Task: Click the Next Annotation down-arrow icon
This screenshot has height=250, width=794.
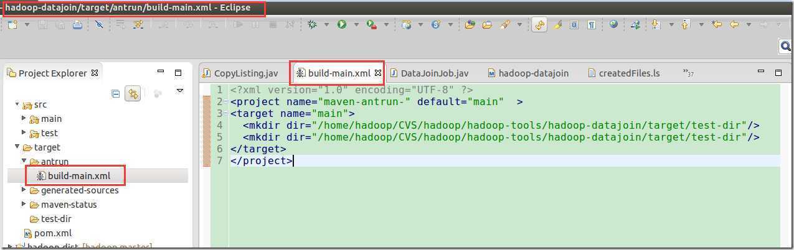Action: pos(656,25)
